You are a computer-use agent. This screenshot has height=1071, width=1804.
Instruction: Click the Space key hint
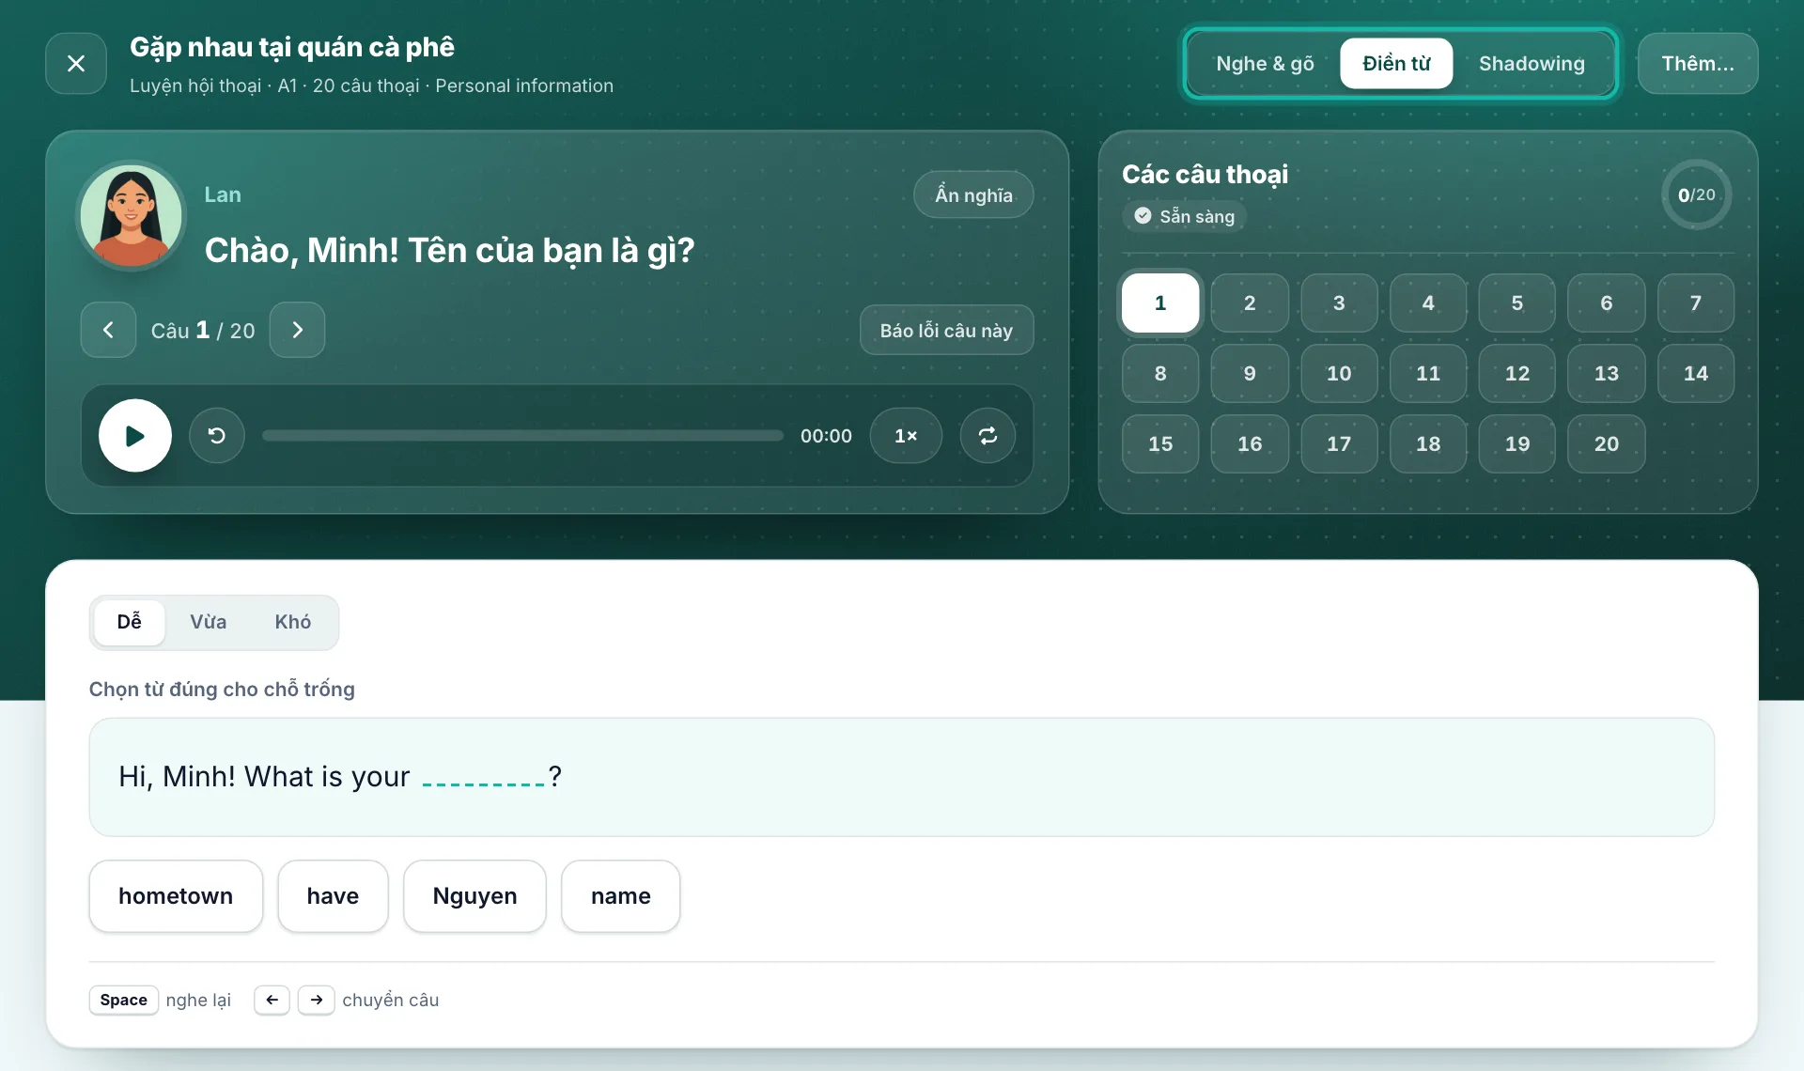click(124, 1000)
